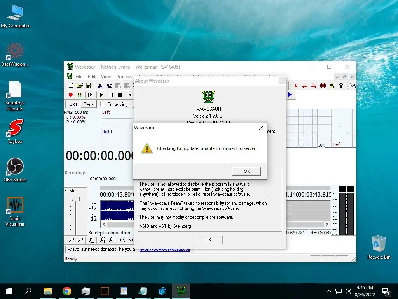Open the VST Rack button

[89, 104]
